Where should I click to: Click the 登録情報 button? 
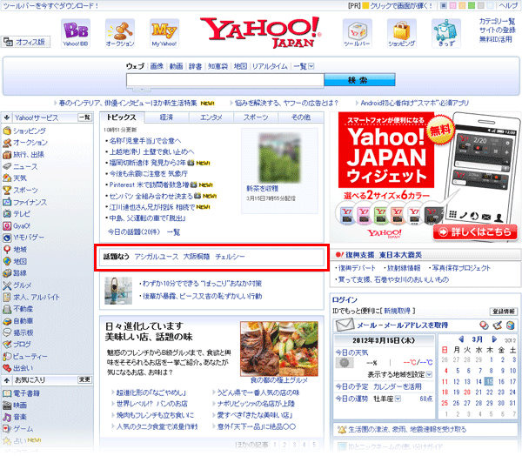click(504, 312)
